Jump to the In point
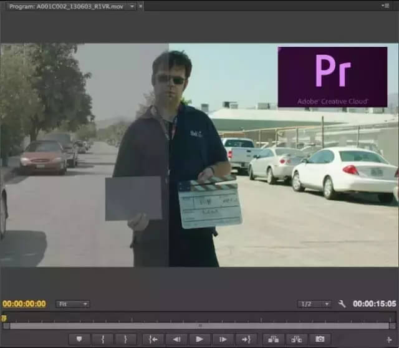This screenshot has height=348, width=399. click(153, 339)
